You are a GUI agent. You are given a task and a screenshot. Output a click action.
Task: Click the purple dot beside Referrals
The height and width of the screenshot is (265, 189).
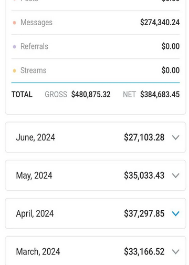[x=15, y=47]
